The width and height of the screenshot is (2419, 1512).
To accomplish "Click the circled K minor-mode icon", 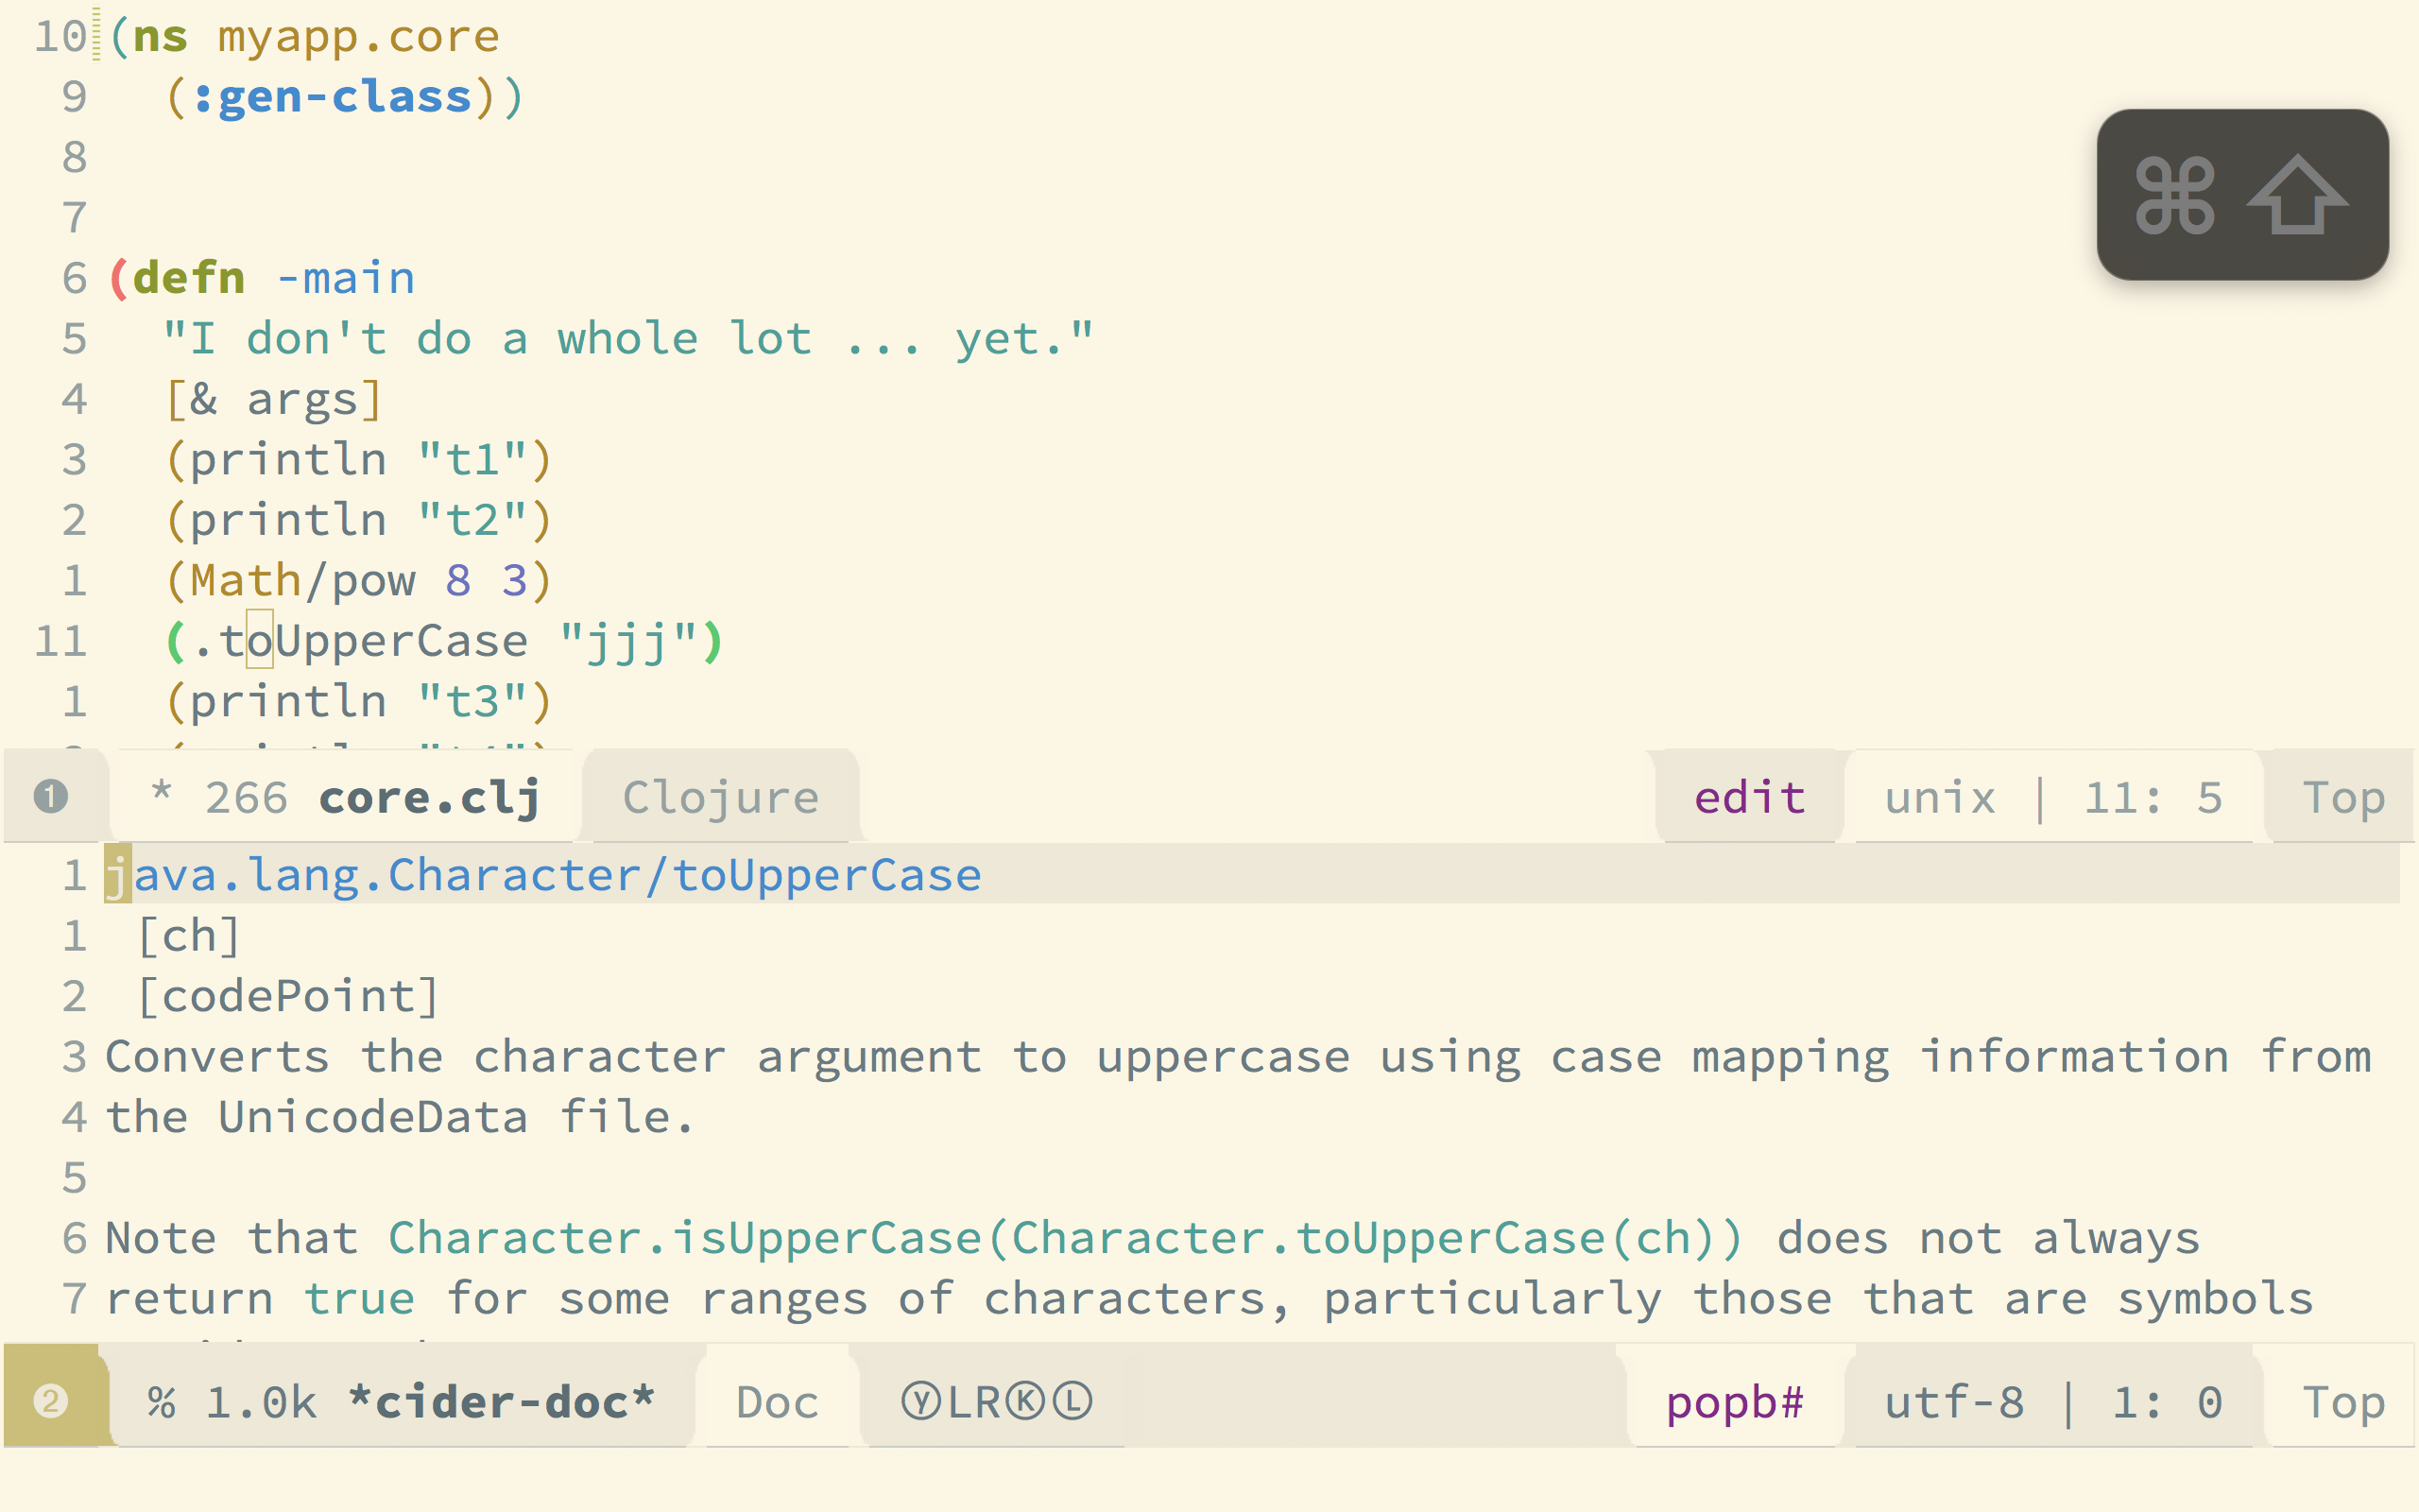I will [1025, 1402].
